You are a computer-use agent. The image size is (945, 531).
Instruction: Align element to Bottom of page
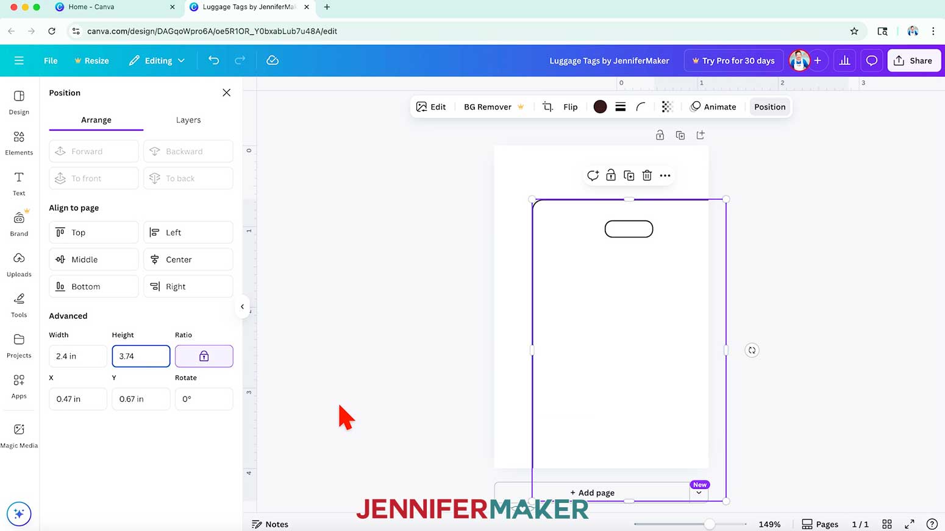coord(94,286)
